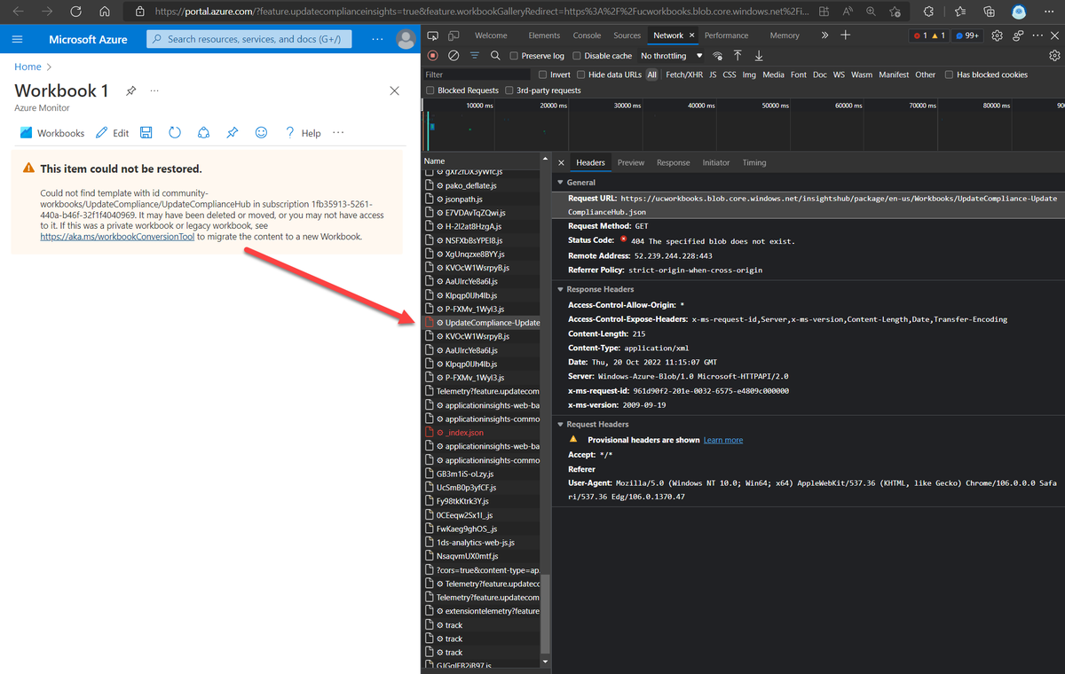Check Has blocked cookies checkbox
Image resolution: width=1065 pixels, height=674 pixels.
click(x=949, y=74)
